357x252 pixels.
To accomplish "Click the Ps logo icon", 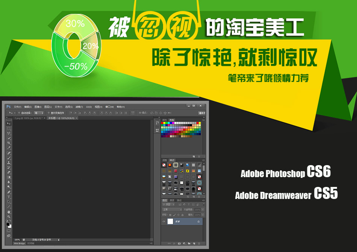I will (9, 107).
